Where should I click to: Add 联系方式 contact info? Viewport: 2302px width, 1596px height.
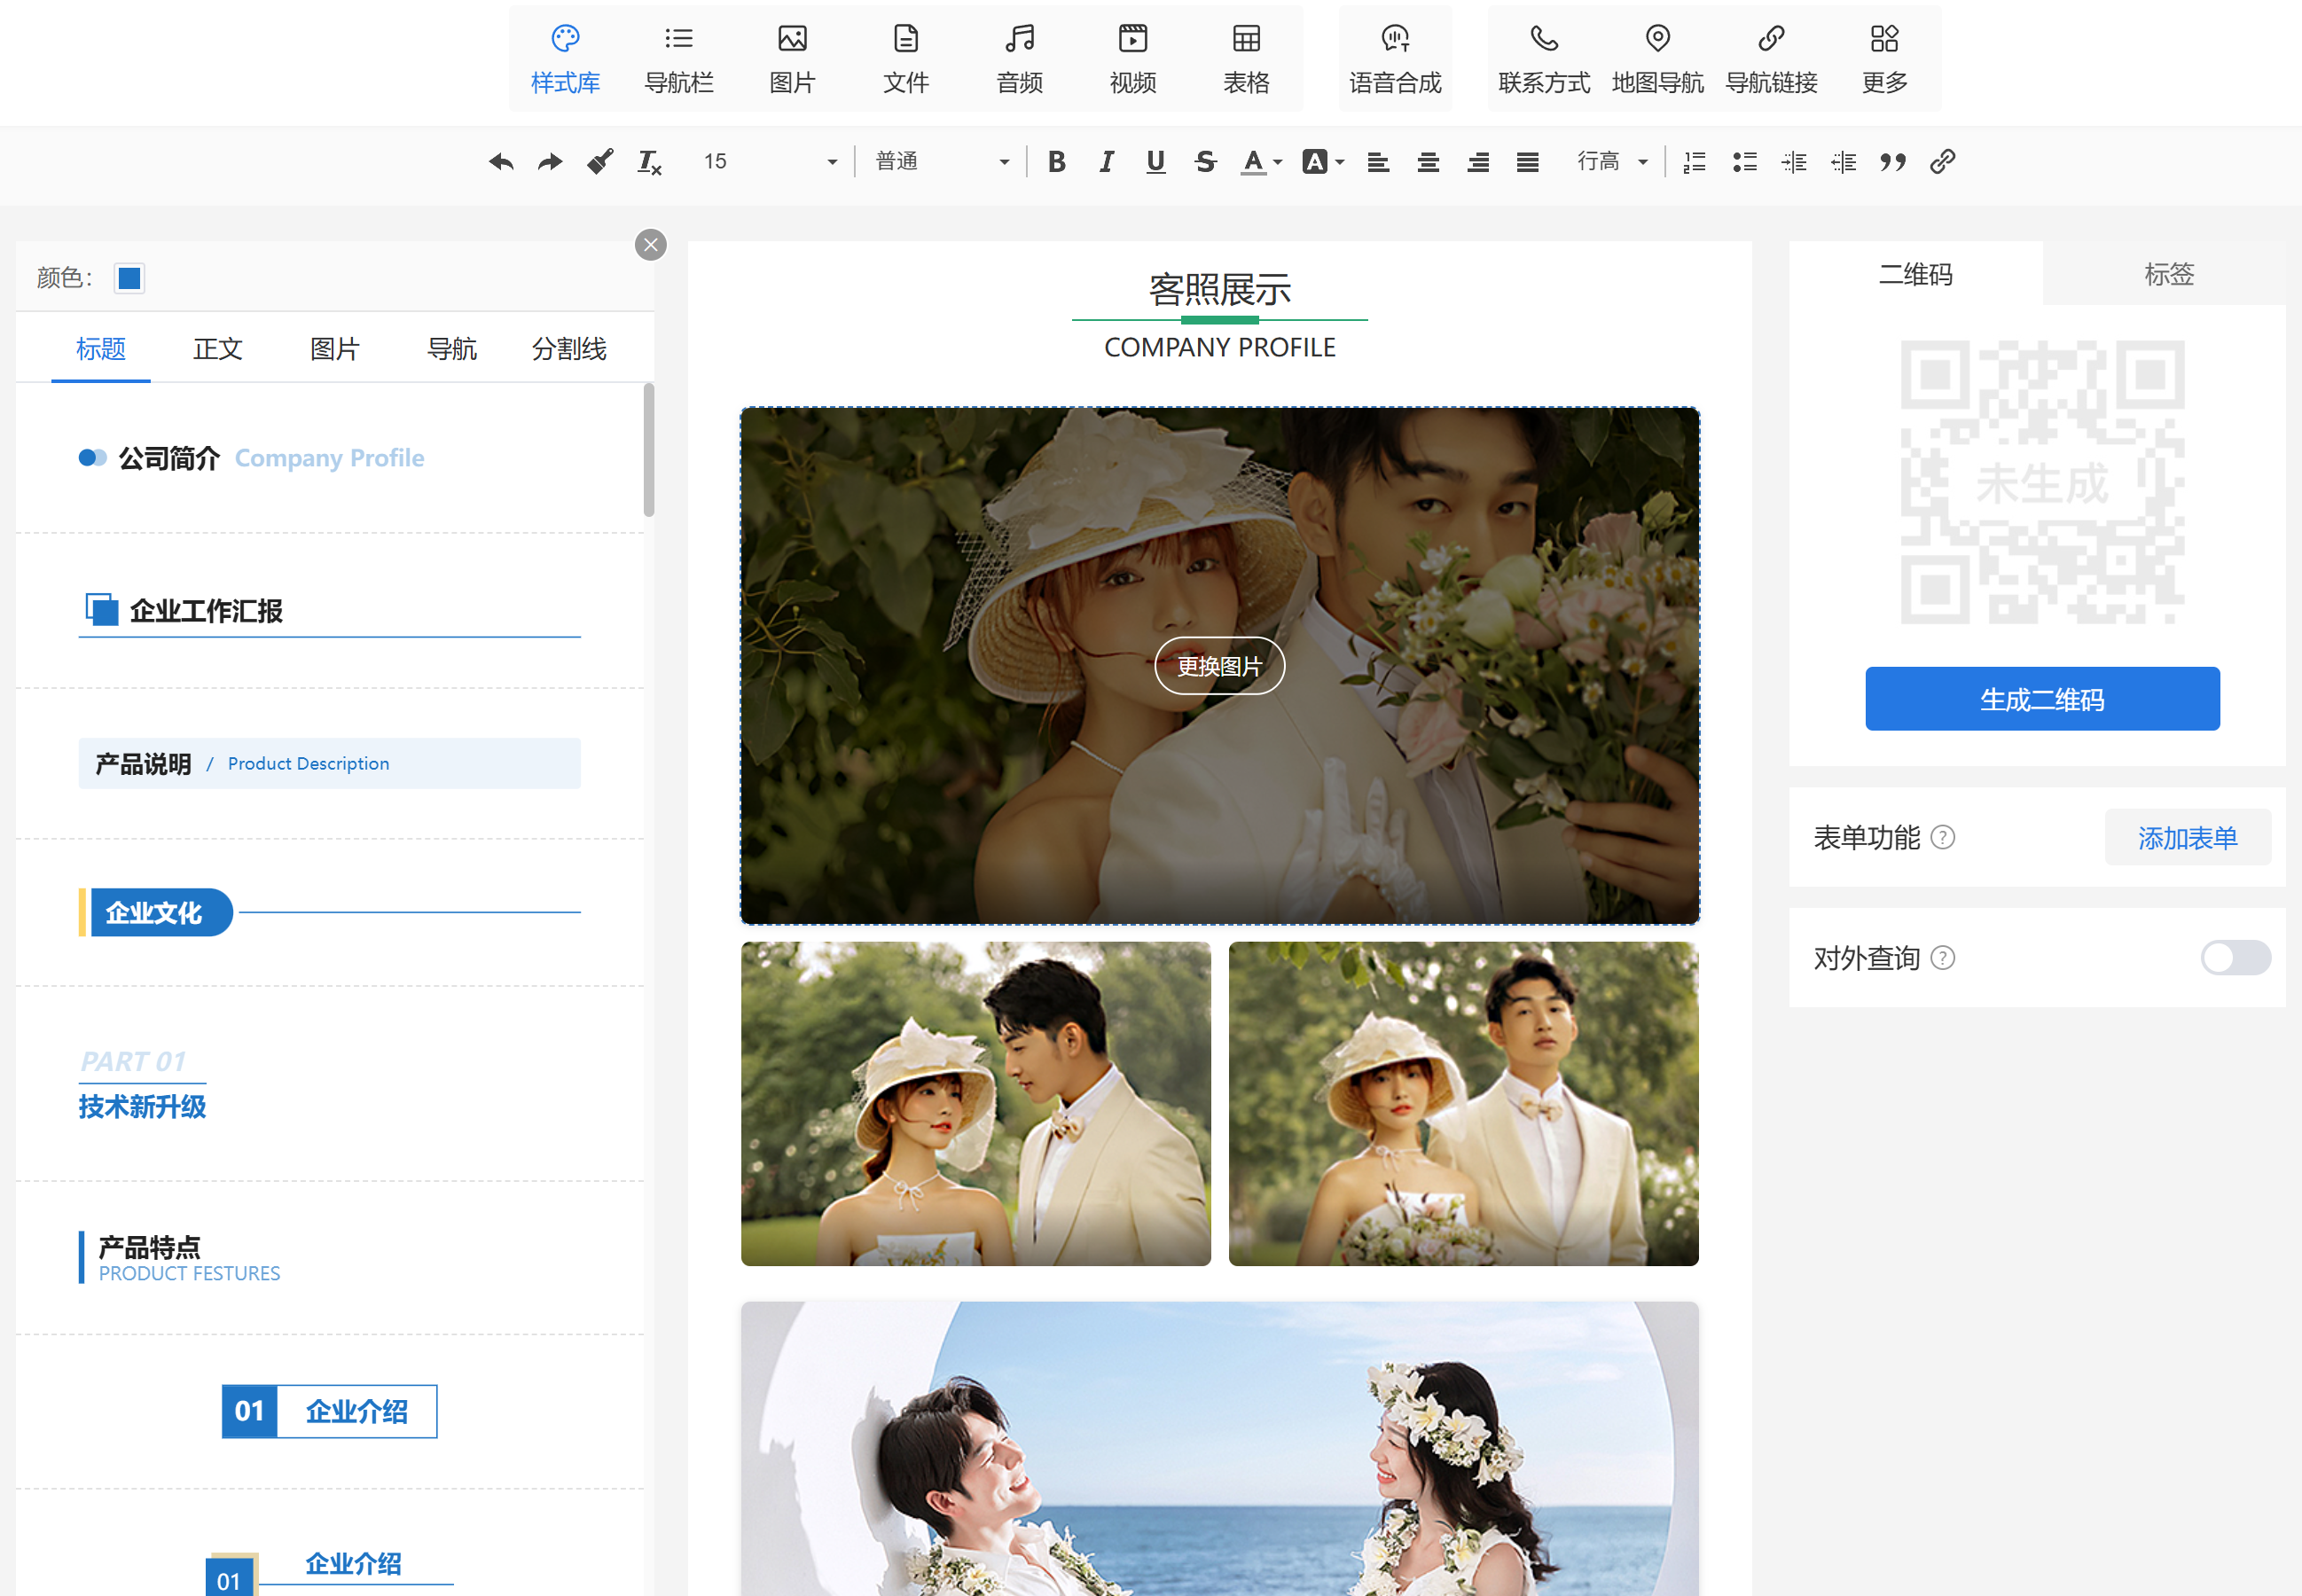(1544, 59)
